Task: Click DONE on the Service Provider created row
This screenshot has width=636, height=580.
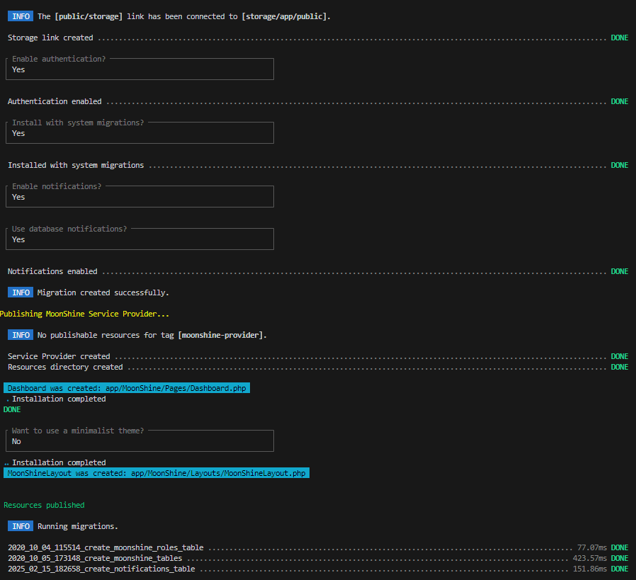Action: click(x=620, y=356)
